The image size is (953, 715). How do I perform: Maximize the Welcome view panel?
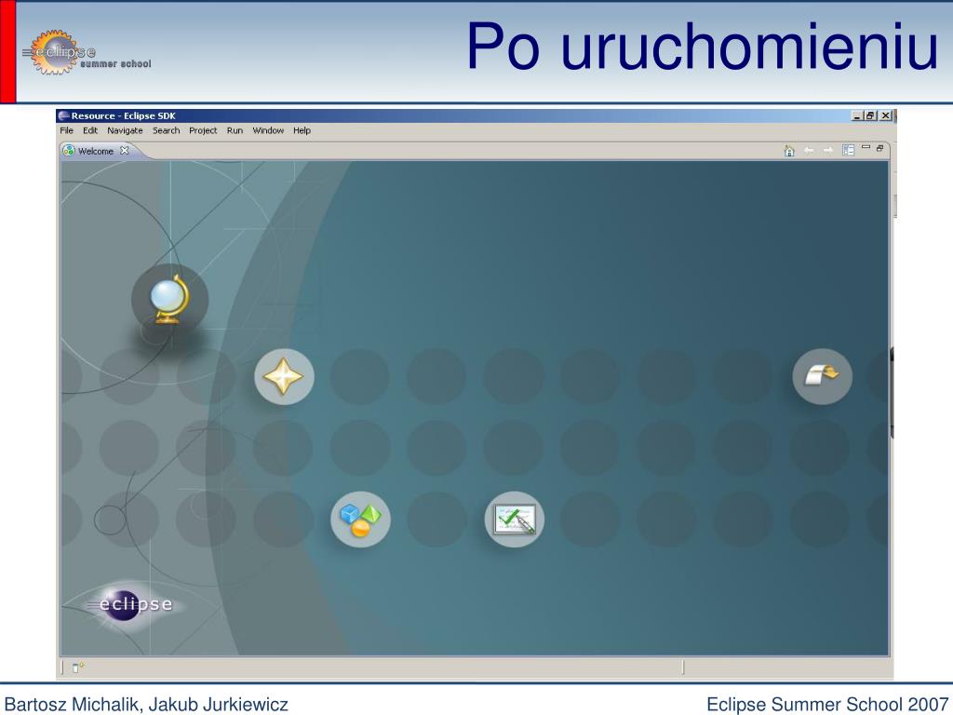[x=879, y=148]
